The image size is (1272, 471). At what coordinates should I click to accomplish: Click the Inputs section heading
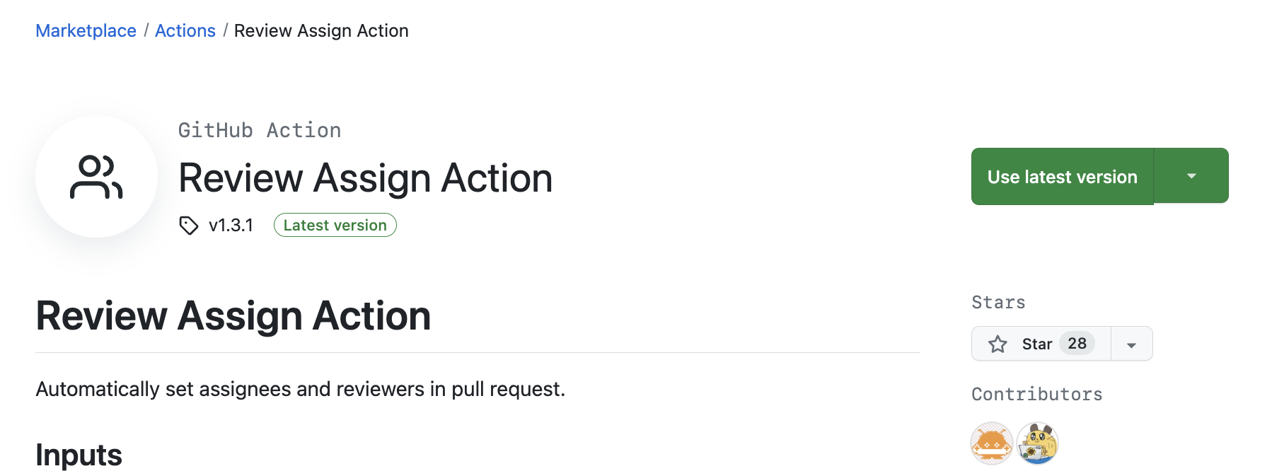click(79, 454)
